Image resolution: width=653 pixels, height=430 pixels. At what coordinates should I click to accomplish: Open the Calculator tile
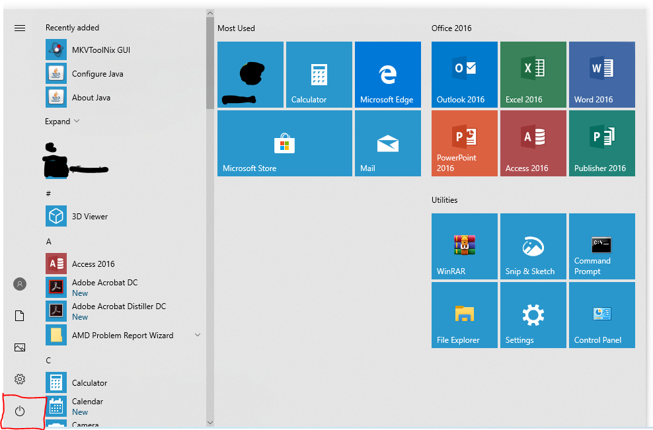pos(319,75)
